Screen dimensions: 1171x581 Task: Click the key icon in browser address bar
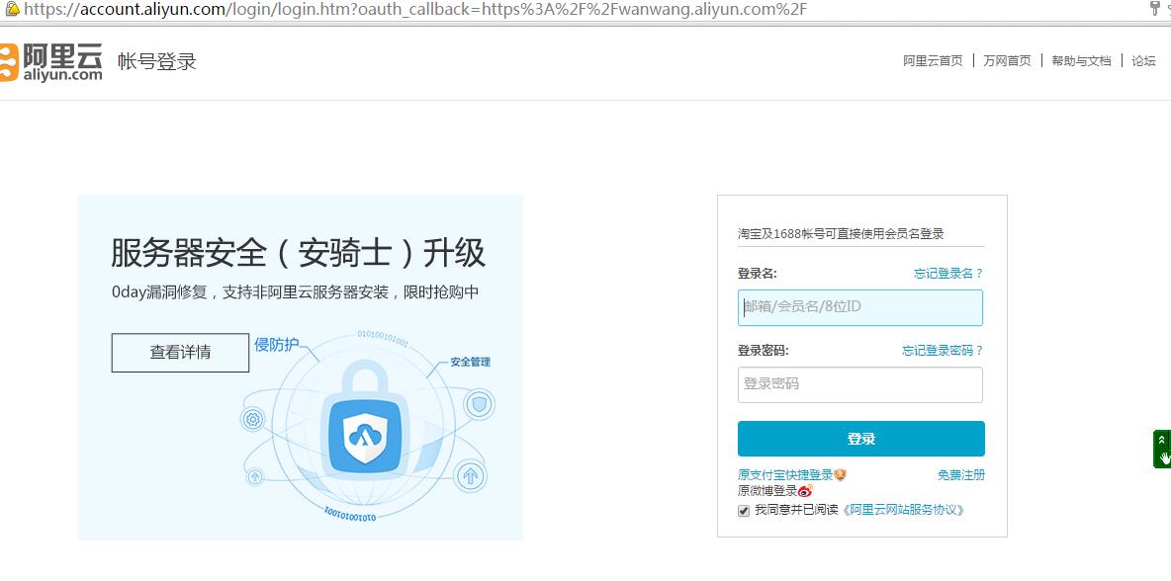pyautogui.click(x=1153, y=9)
